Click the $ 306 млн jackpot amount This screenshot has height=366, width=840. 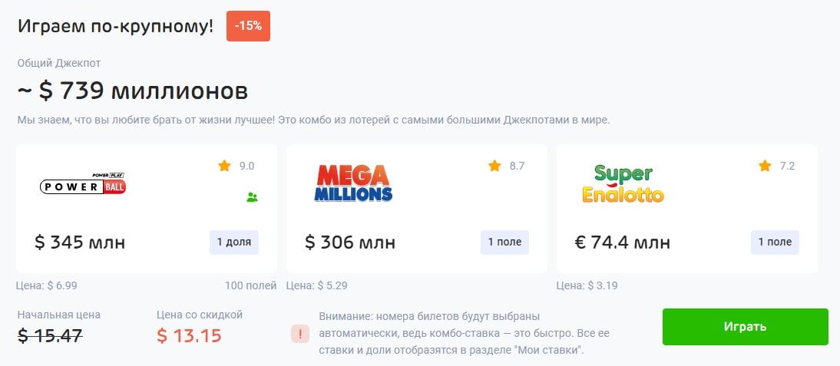[x=350, y=242]
